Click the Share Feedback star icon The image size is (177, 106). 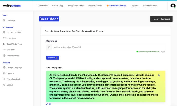[x=4, y=79]
